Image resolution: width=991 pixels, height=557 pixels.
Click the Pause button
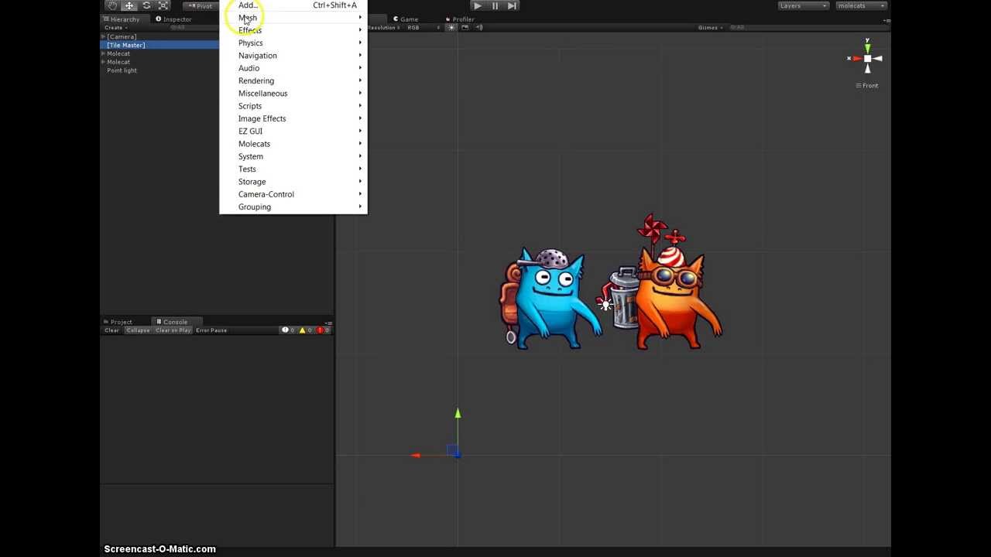coord(495,5)
